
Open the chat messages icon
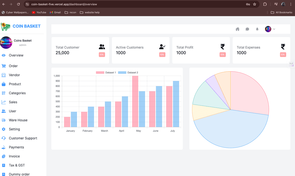[247, 29]
